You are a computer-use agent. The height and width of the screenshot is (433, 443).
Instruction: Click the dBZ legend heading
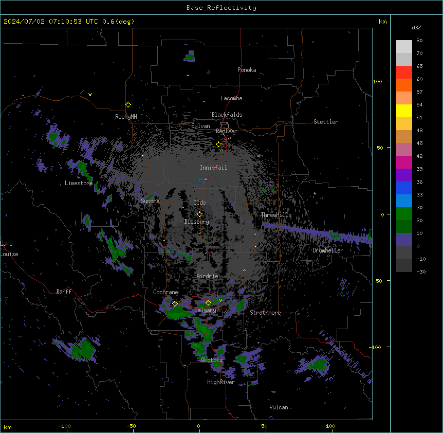(416, 28)
